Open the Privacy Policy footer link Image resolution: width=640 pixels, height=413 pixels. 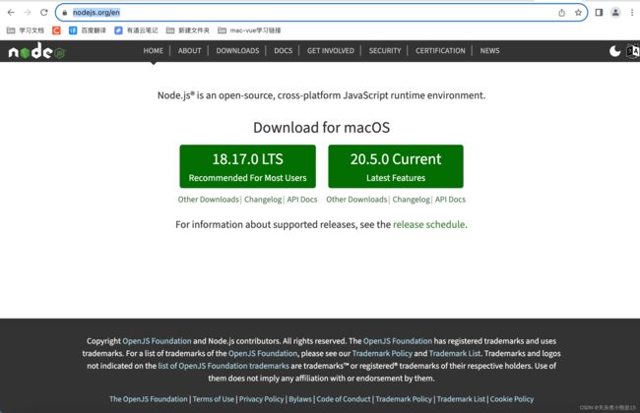click(x=261, y=399)
